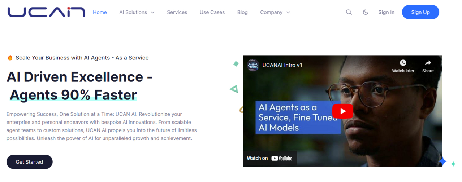Open the site search magnifier icon
Image resolution: width=462 pixels, height=182 pixels.
coord(349,12)
